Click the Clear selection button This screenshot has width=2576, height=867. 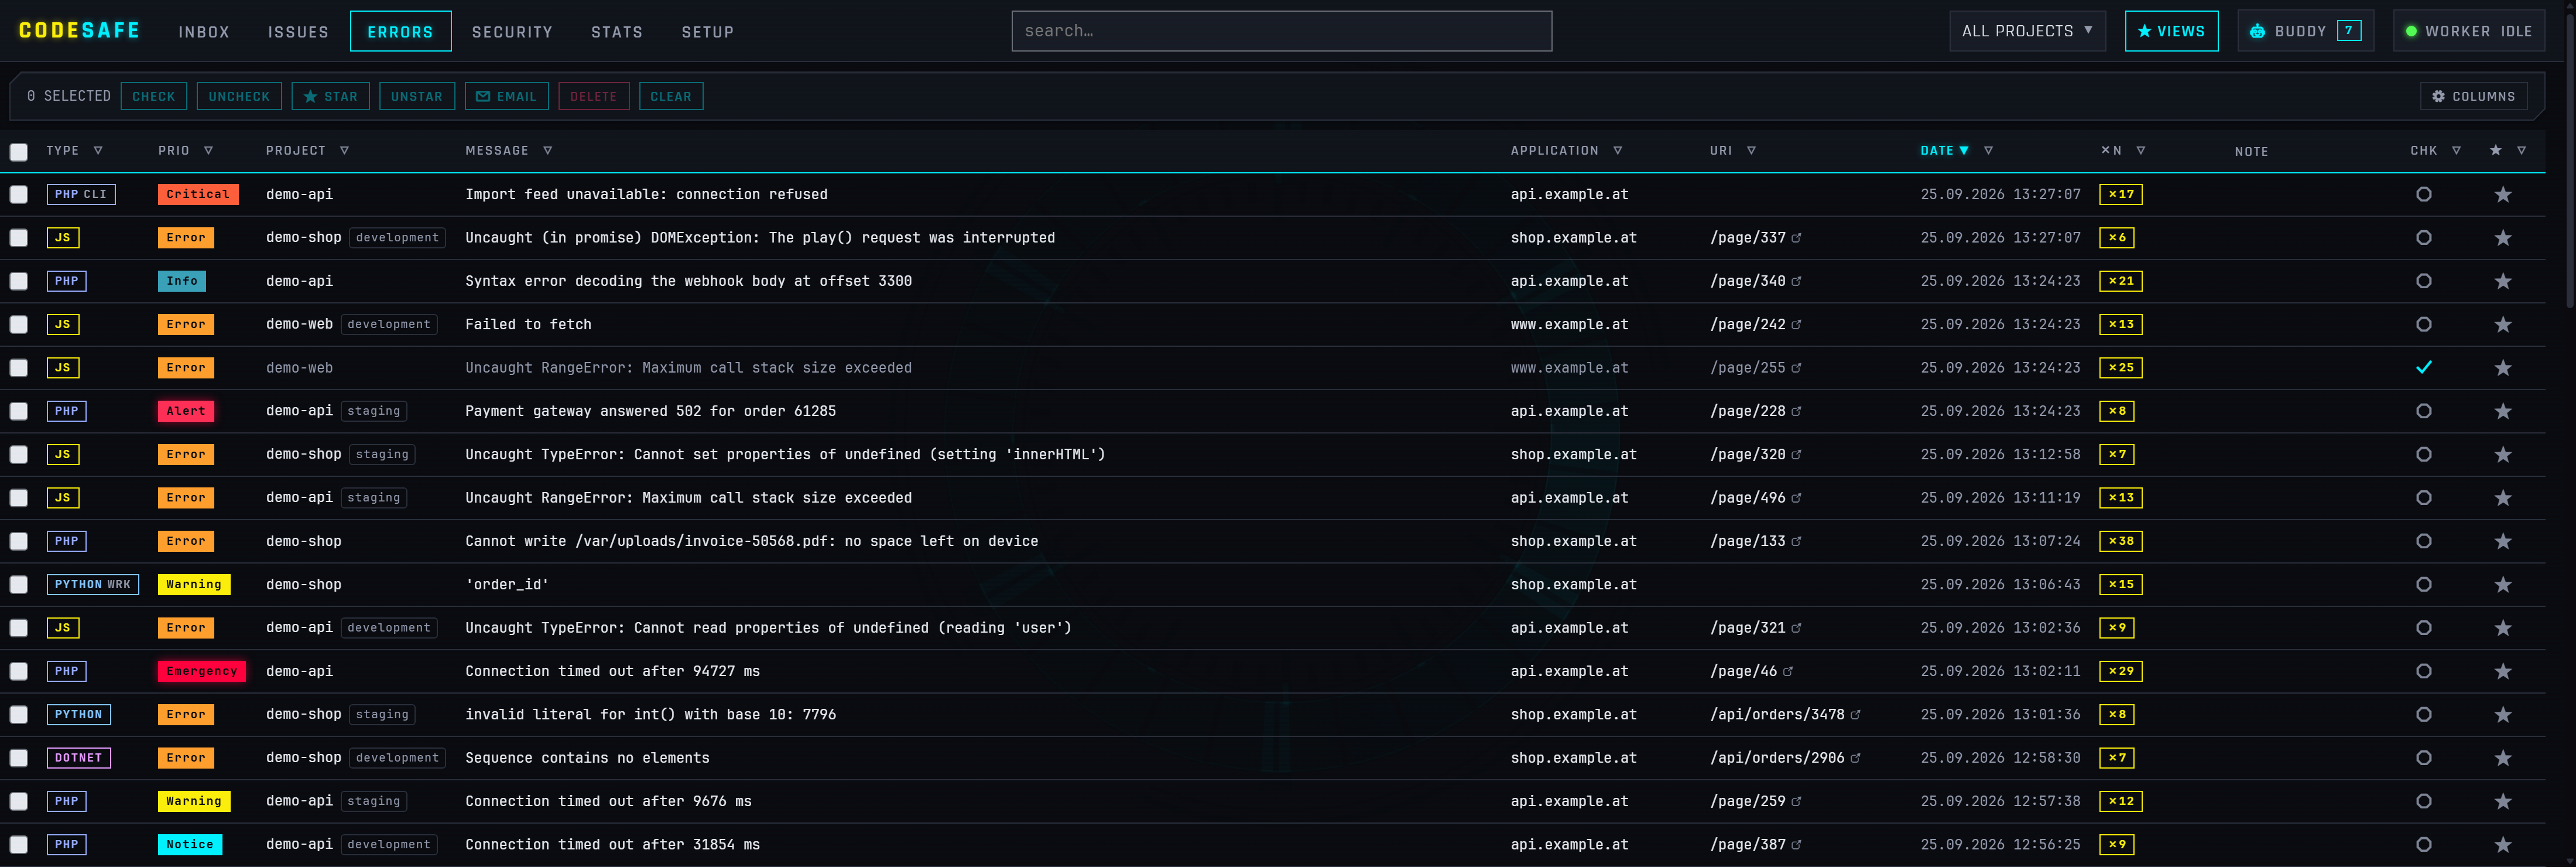(x=670, y=96)
